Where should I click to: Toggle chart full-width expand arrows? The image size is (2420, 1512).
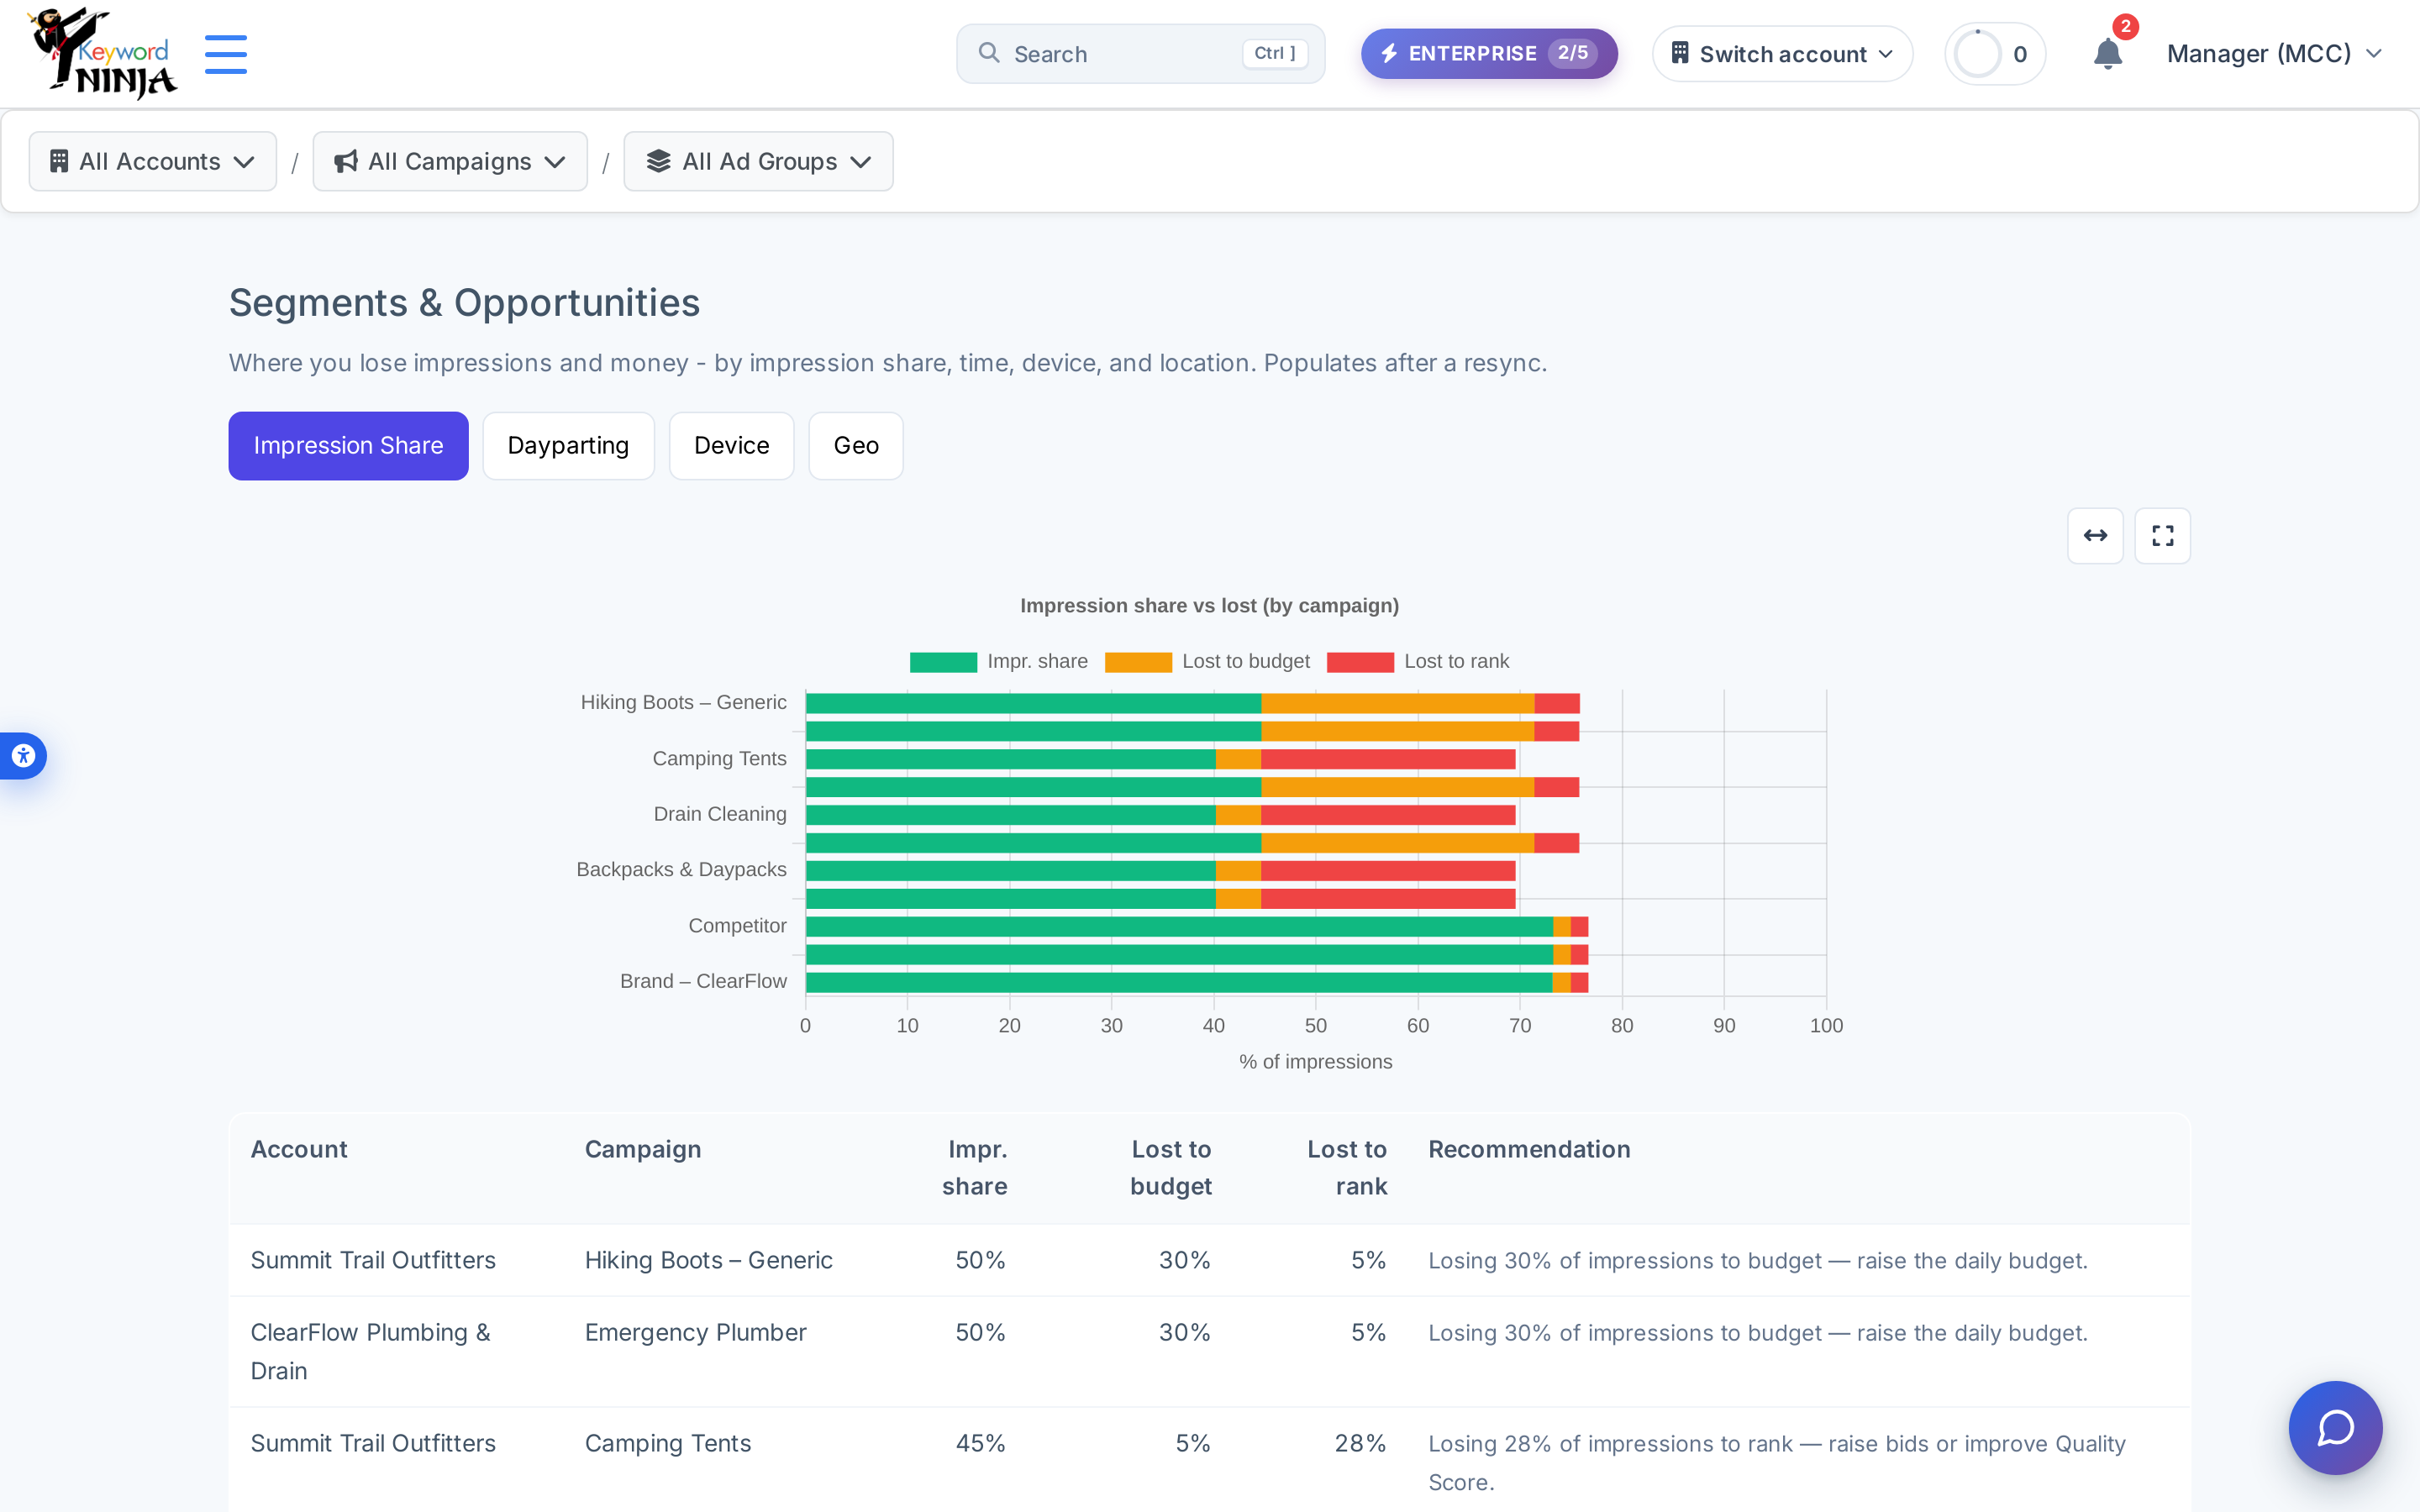pos(2095,536)
